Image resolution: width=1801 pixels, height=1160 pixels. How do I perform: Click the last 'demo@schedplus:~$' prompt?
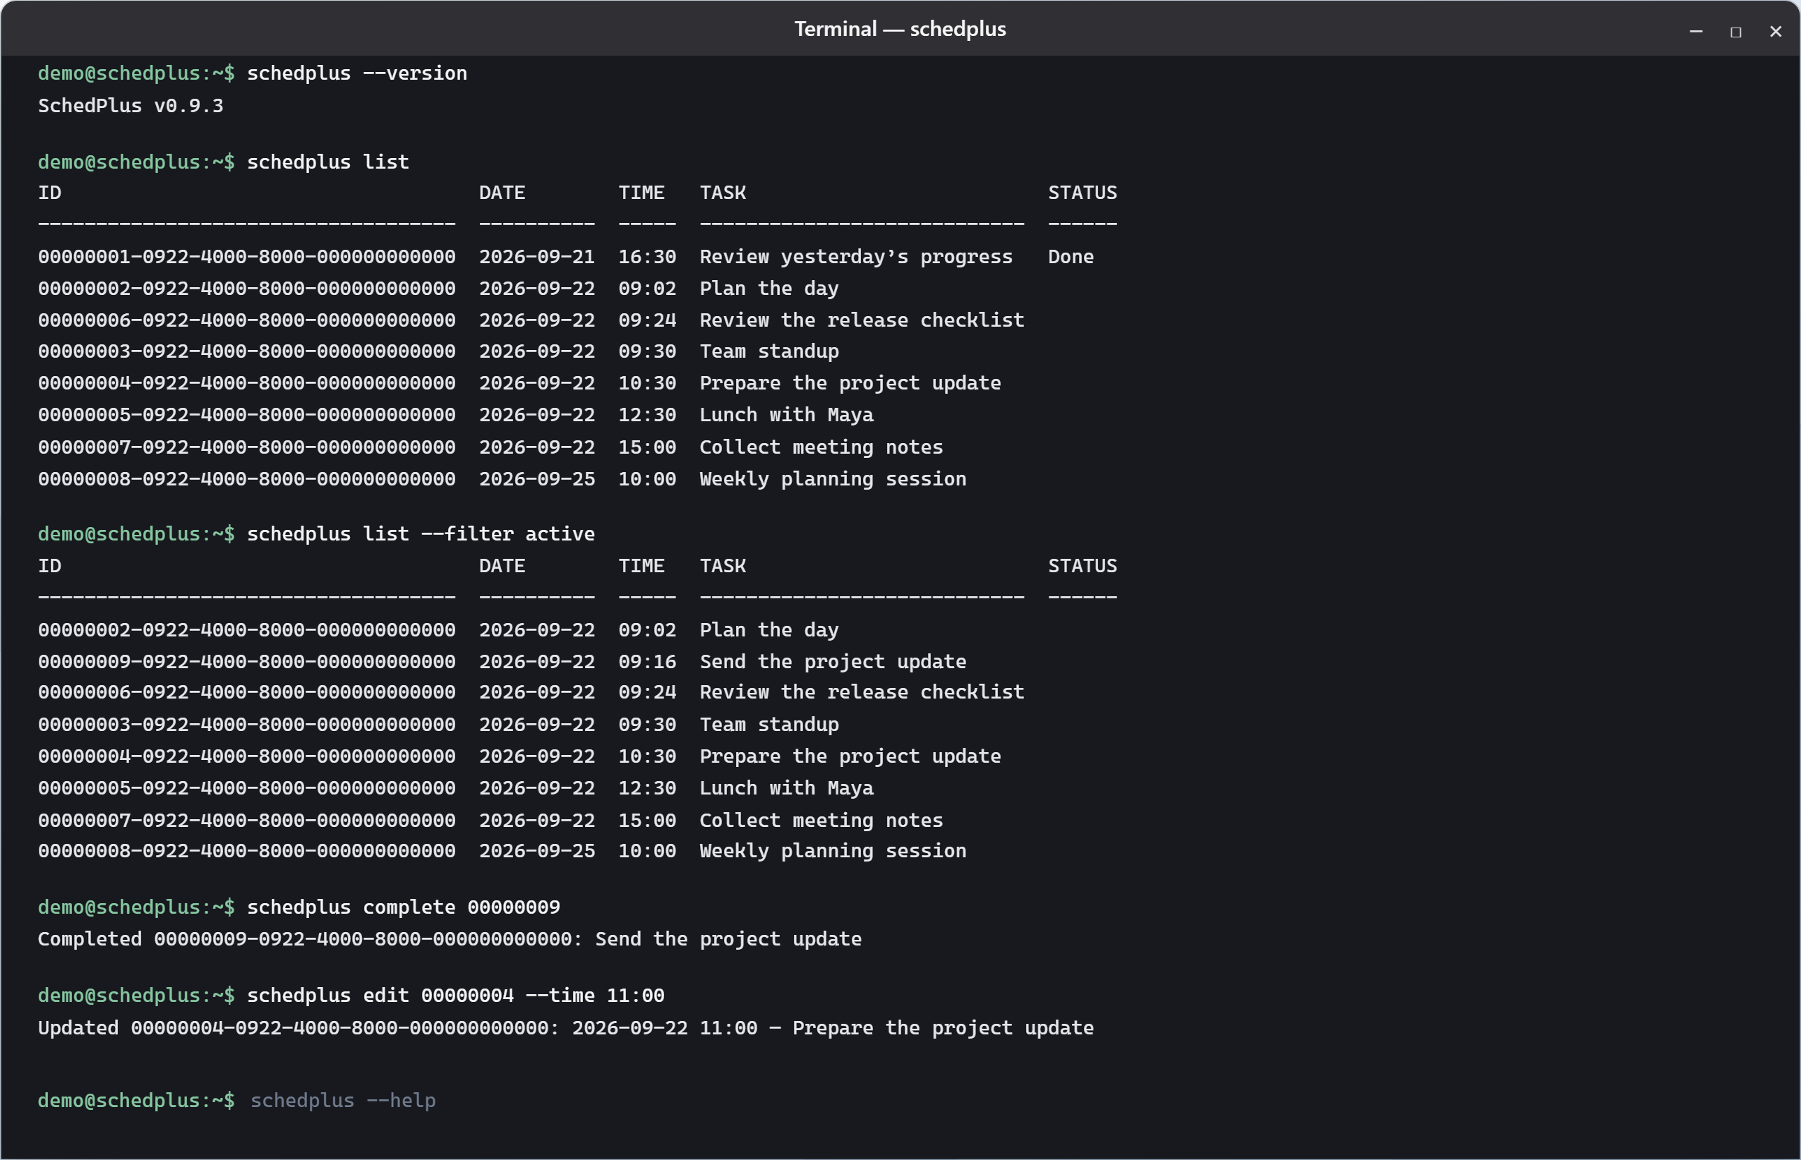[x=136, y=1101]
